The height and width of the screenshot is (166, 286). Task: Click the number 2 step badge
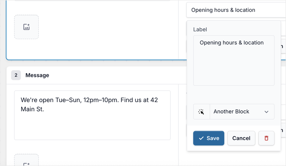[16, 75]
